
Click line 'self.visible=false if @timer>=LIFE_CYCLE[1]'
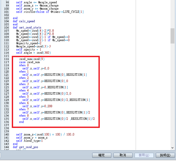[50, 12]
